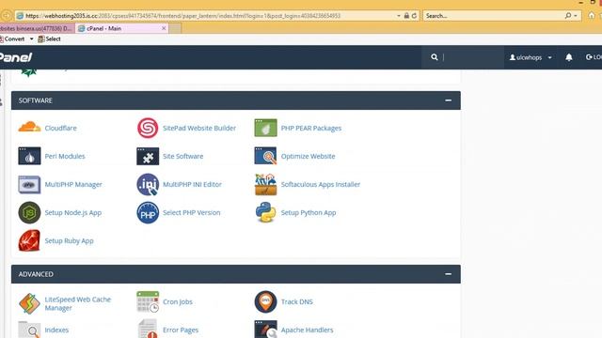This screenshot has height=338, width=602.
Task: Open the Setup Python App link
Action: [x=309, y=212]
